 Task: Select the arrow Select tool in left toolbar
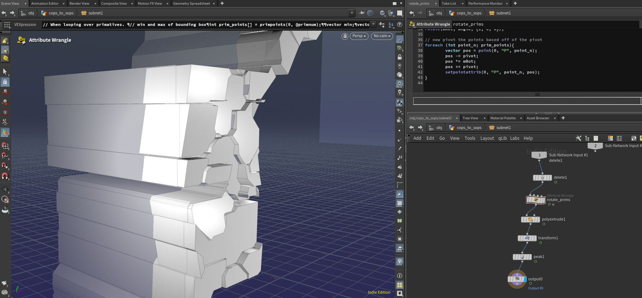5,72
